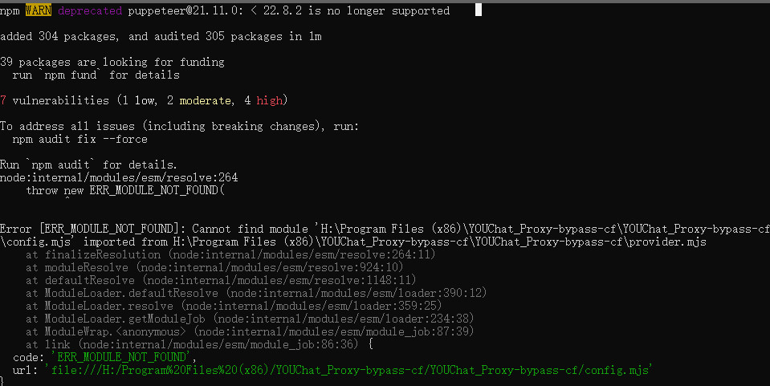Click the yellow WARN label
The height and width of the screenshot is (386, 770).
tap(39, 10)
